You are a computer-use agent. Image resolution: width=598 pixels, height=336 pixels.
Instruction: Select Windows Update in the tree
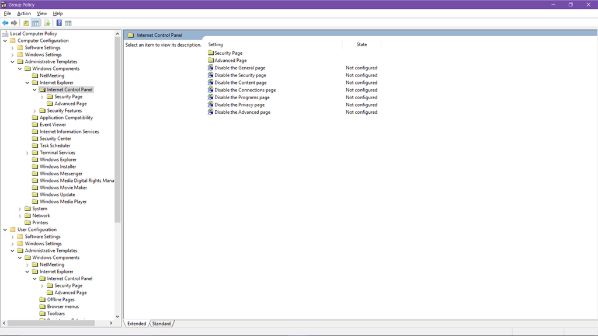[57, 194]
